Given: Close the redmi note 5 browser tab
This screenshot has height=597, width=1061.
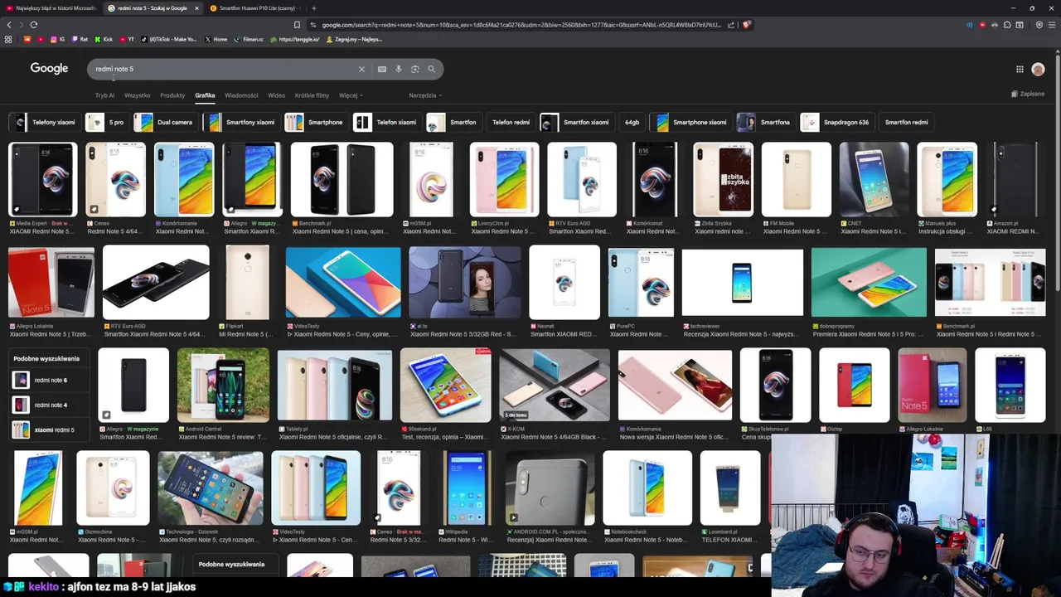Looking at the screenshot, I should [196, 8].
